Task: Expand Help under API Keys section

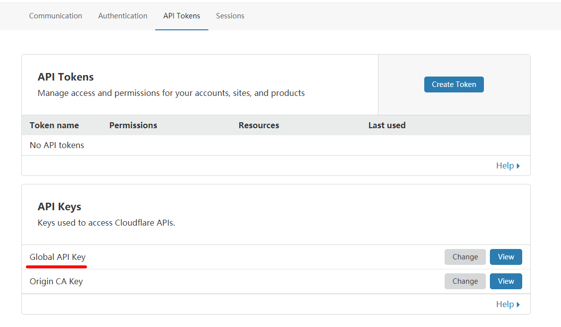Action: tap(508, 304)
